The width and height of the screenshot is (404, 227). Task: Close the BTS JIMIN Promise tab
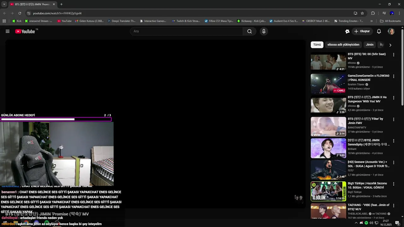click(x=54, y=4)
